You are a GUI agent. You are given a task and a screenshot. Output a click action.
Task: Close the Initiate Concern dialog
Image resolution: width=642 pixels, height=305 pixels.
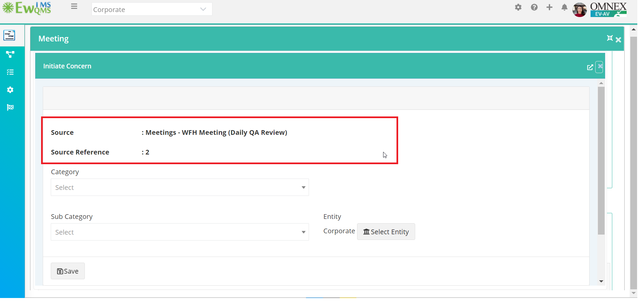(x=600, y=67)
